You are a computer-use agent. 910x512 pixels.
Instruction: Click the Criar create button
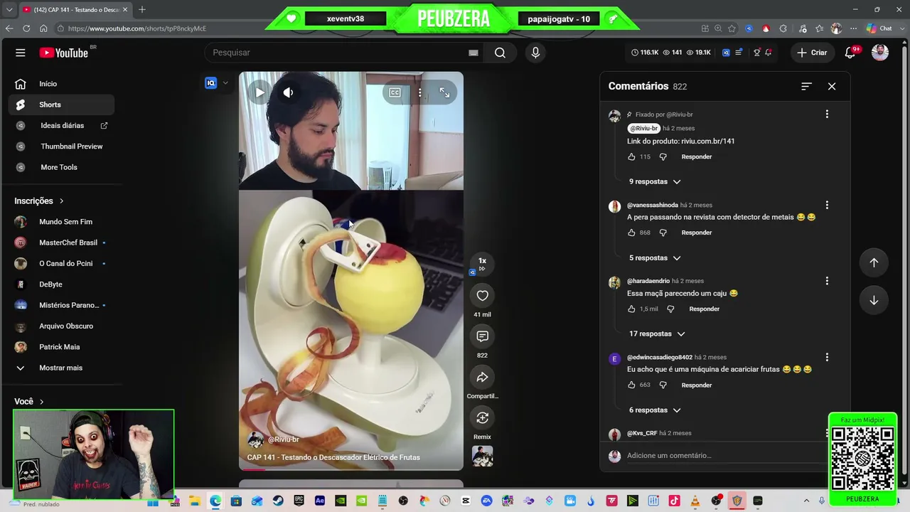(x=812, y=53)
